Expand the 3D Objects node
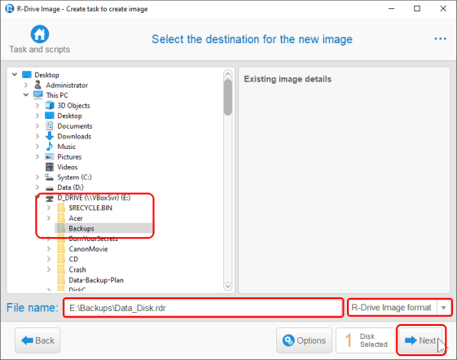The image size is (457, 360). [37, 105]
